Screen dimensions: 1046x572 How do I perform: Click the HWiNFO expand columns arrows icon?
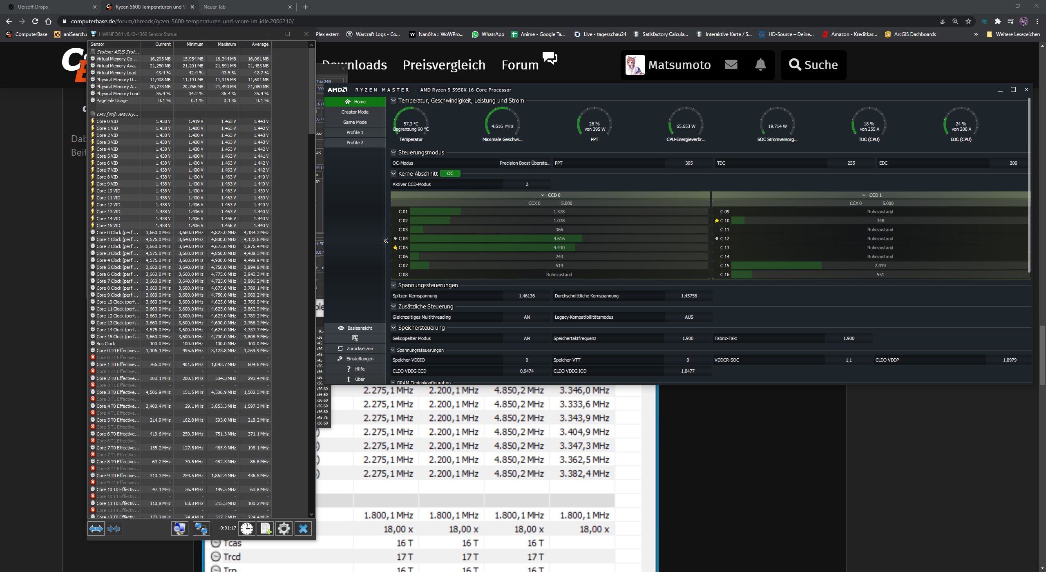[x=96, y=529]
